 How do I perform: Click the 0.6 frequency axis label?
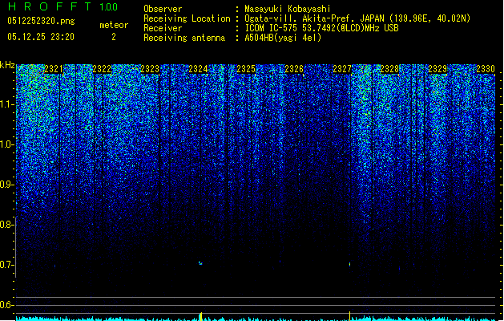click(6, 305)
